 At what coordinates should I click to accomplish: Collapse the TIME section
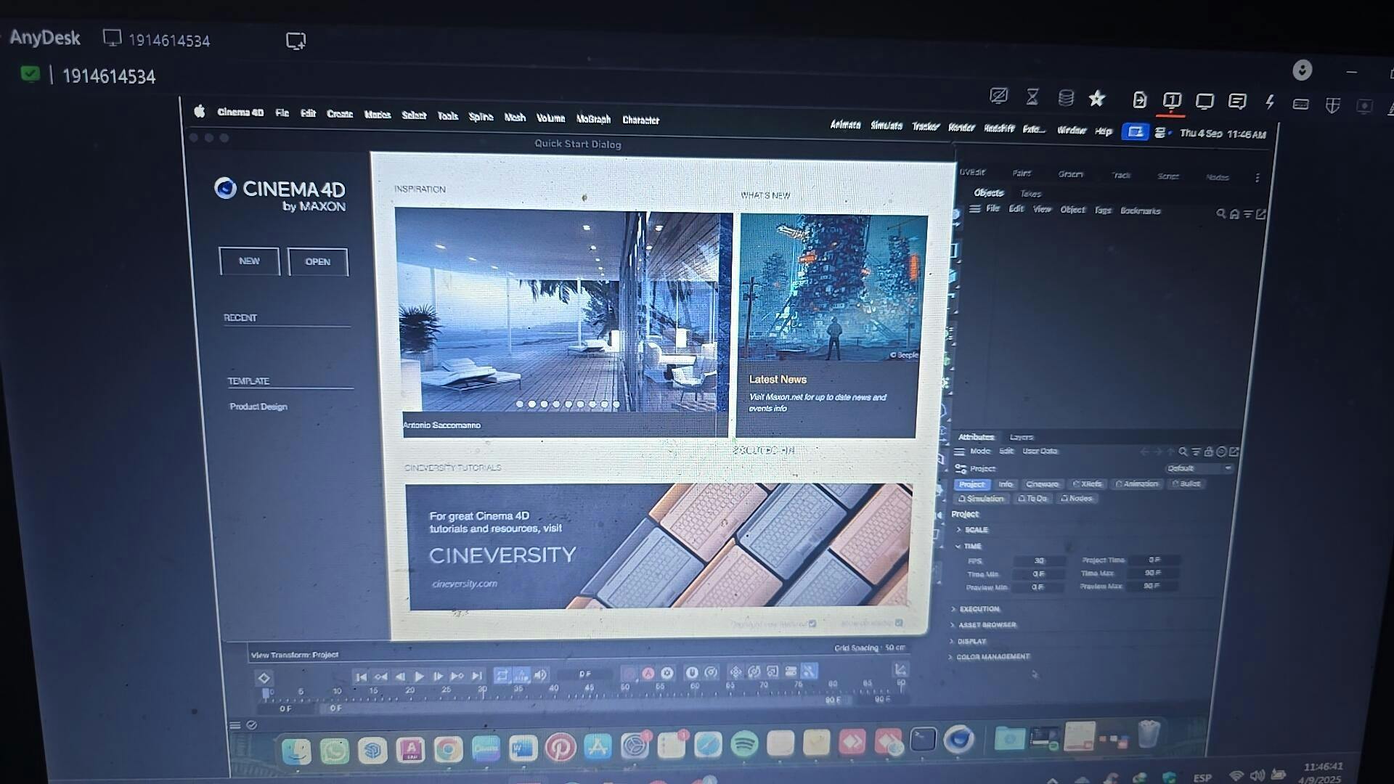tap(958, 546)
